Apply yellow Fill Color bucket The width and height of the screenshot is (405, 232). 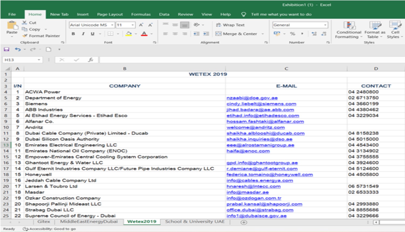coord(129,34)
